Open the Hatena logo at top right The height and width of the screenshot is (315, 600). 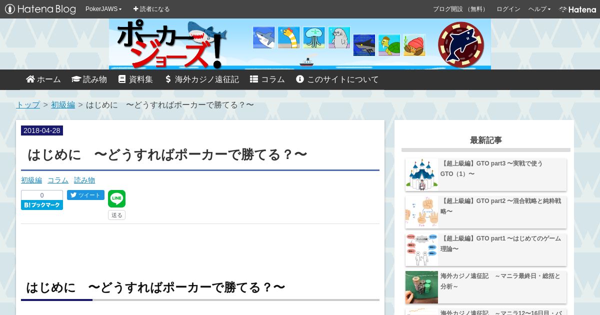[x=577, y=9]
